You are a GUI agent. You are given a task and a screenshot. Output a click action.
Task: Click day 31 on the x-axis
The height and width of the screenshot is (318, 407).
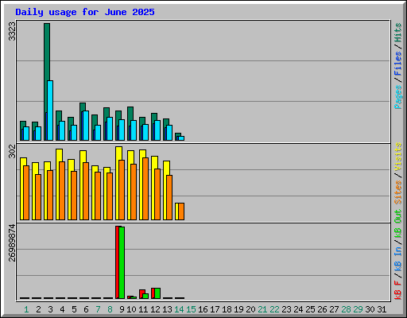pyautogui.click(x=382, y=309)
